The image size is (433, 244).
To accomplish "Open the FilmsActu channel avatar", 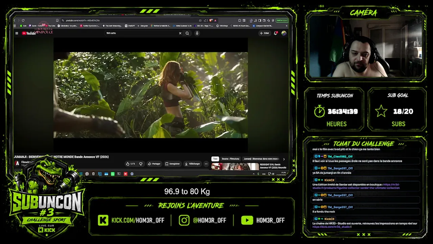I will tap(17, 163).
